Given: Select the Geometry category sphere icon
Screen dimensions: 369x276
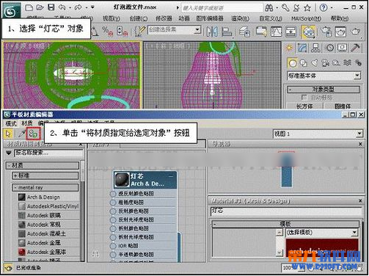Looking at the screenshot, I should click(x=292, y=63).
